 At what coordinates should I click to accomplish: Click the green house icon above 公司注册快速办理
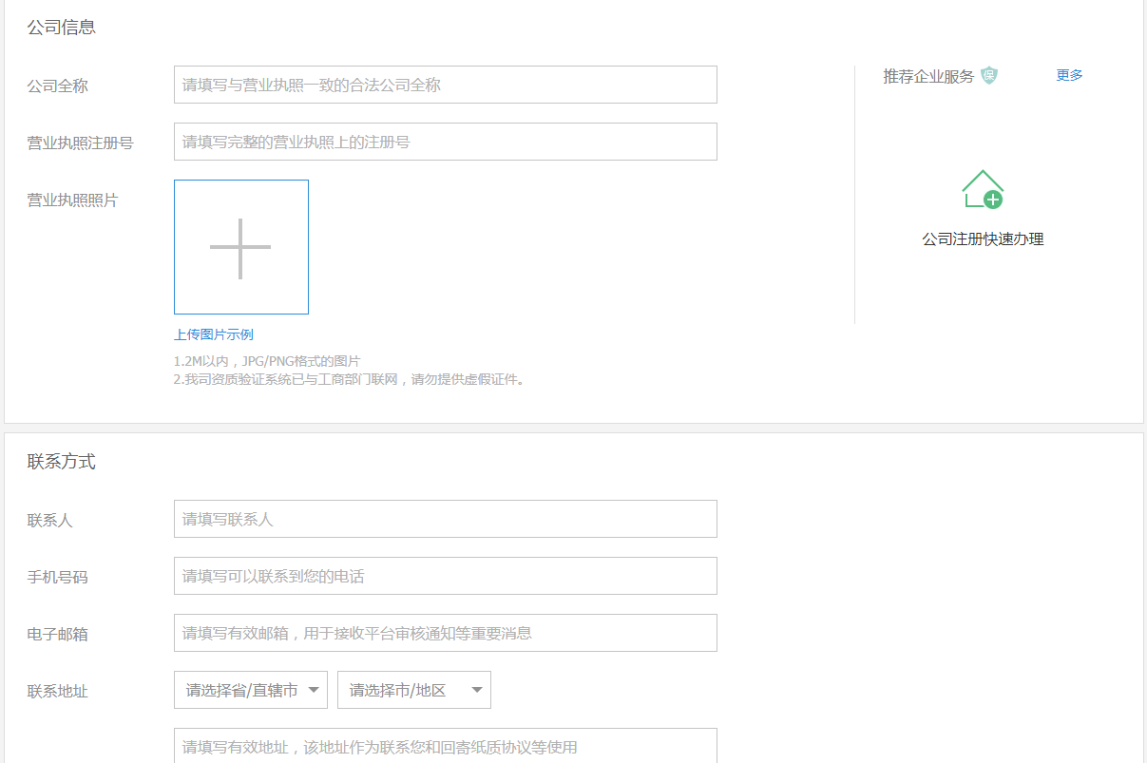click(983, 188)
